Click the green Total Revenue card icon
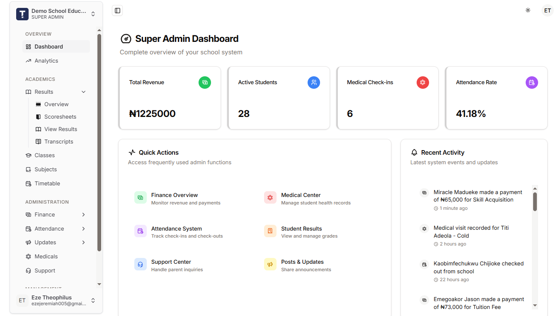Screen dimensions: 558x316 click(x=205, y=82)
